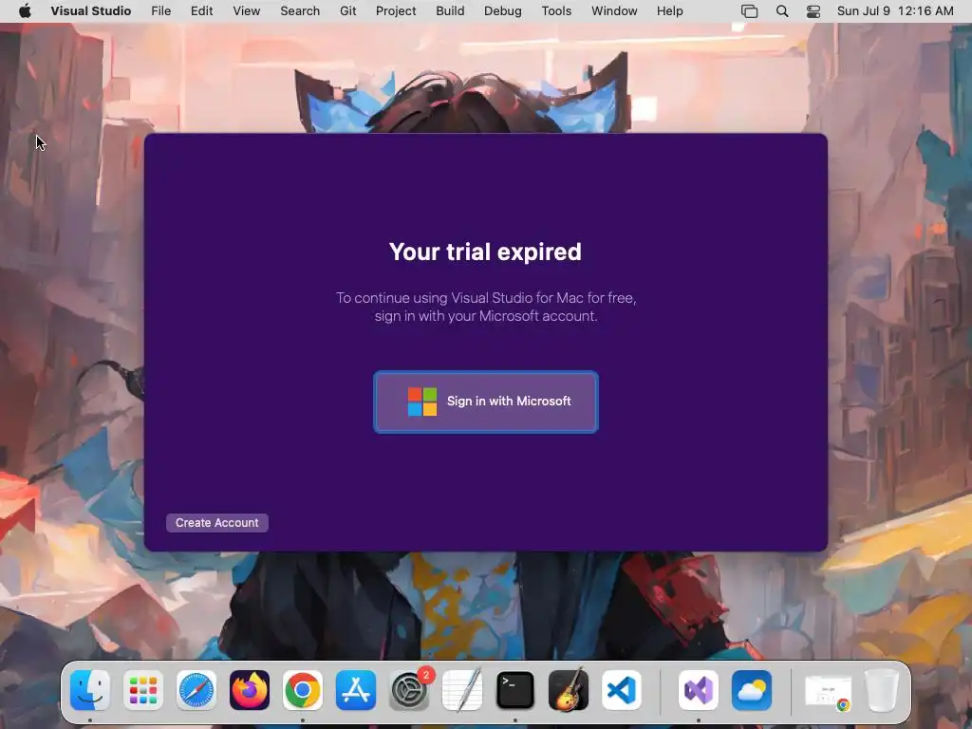Open the Debug menu
972x729 pixels.
pos(503,10)
